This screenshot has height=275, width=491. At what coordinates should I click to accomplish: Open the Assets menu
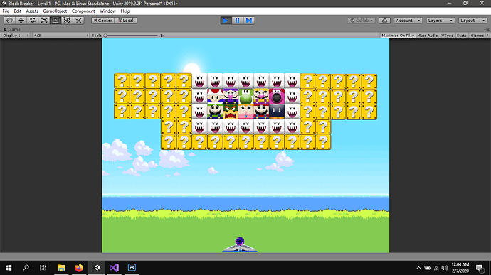click(x=32, y=11)
